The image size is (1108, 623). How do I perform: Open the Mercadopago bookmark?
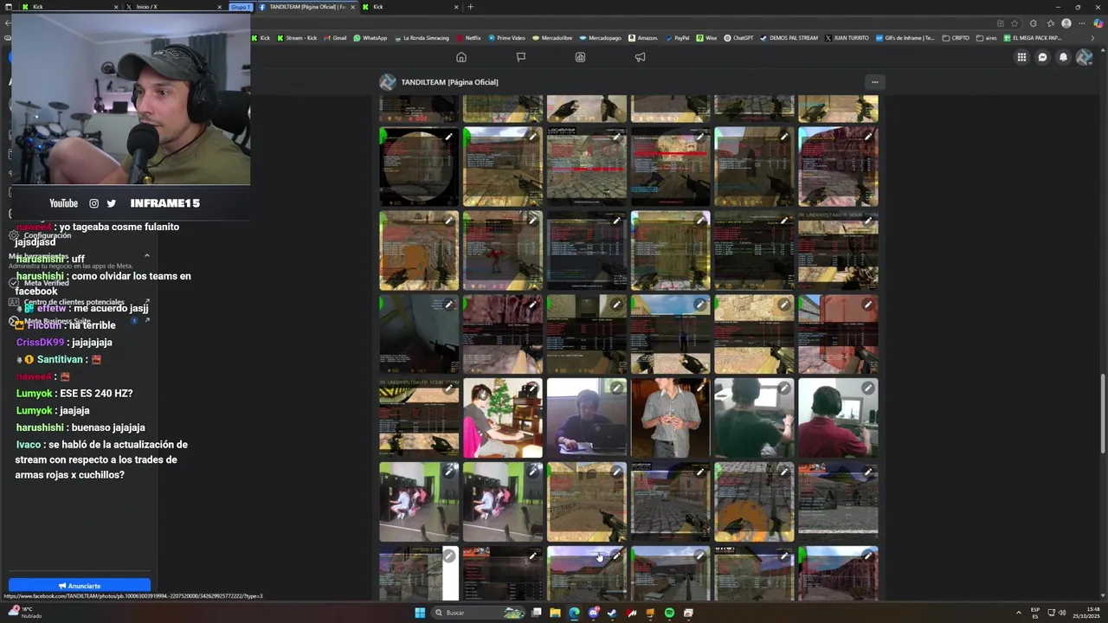(x=600, y=38)
